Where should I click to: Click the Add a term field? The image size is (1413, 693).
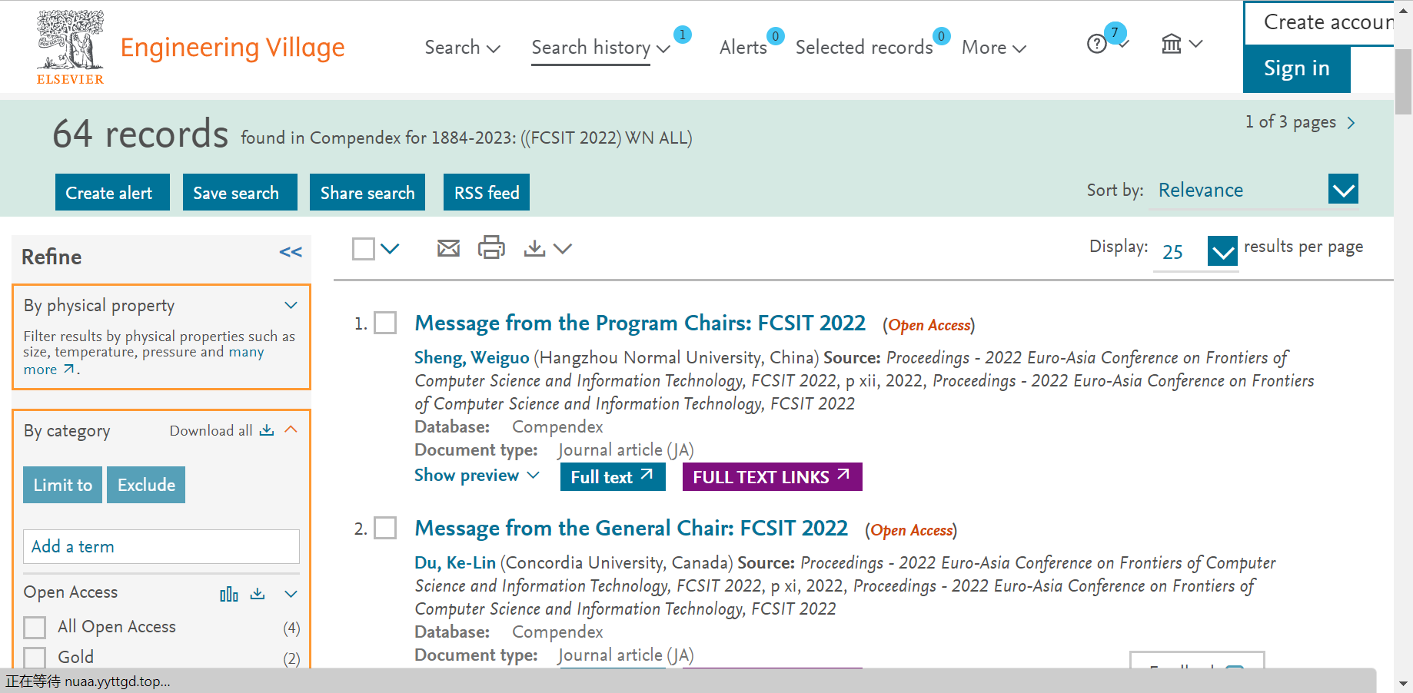pyautogui.click(x=161, y=546)
